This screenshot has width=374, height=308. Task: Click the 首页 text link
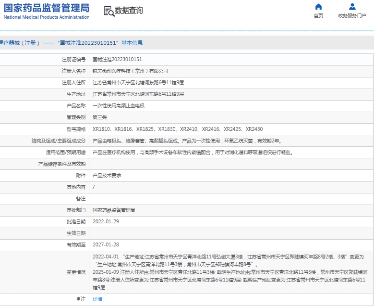tap(318, 16)
